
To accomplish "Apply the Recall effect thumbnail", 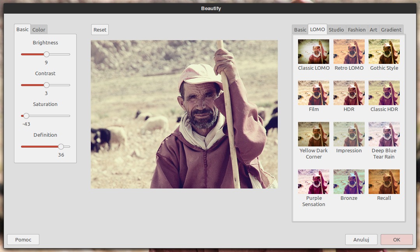I will point(384,182).
